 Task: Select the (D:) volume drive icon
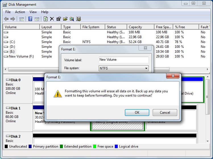pos(6,47)
